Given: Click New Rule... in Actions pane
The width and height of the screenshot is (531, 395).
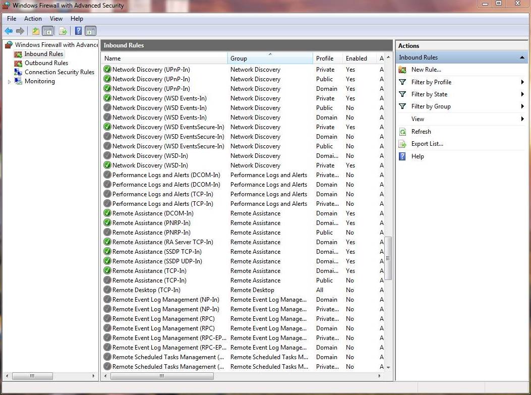Looking at the screenshot, I should point(426,70).
